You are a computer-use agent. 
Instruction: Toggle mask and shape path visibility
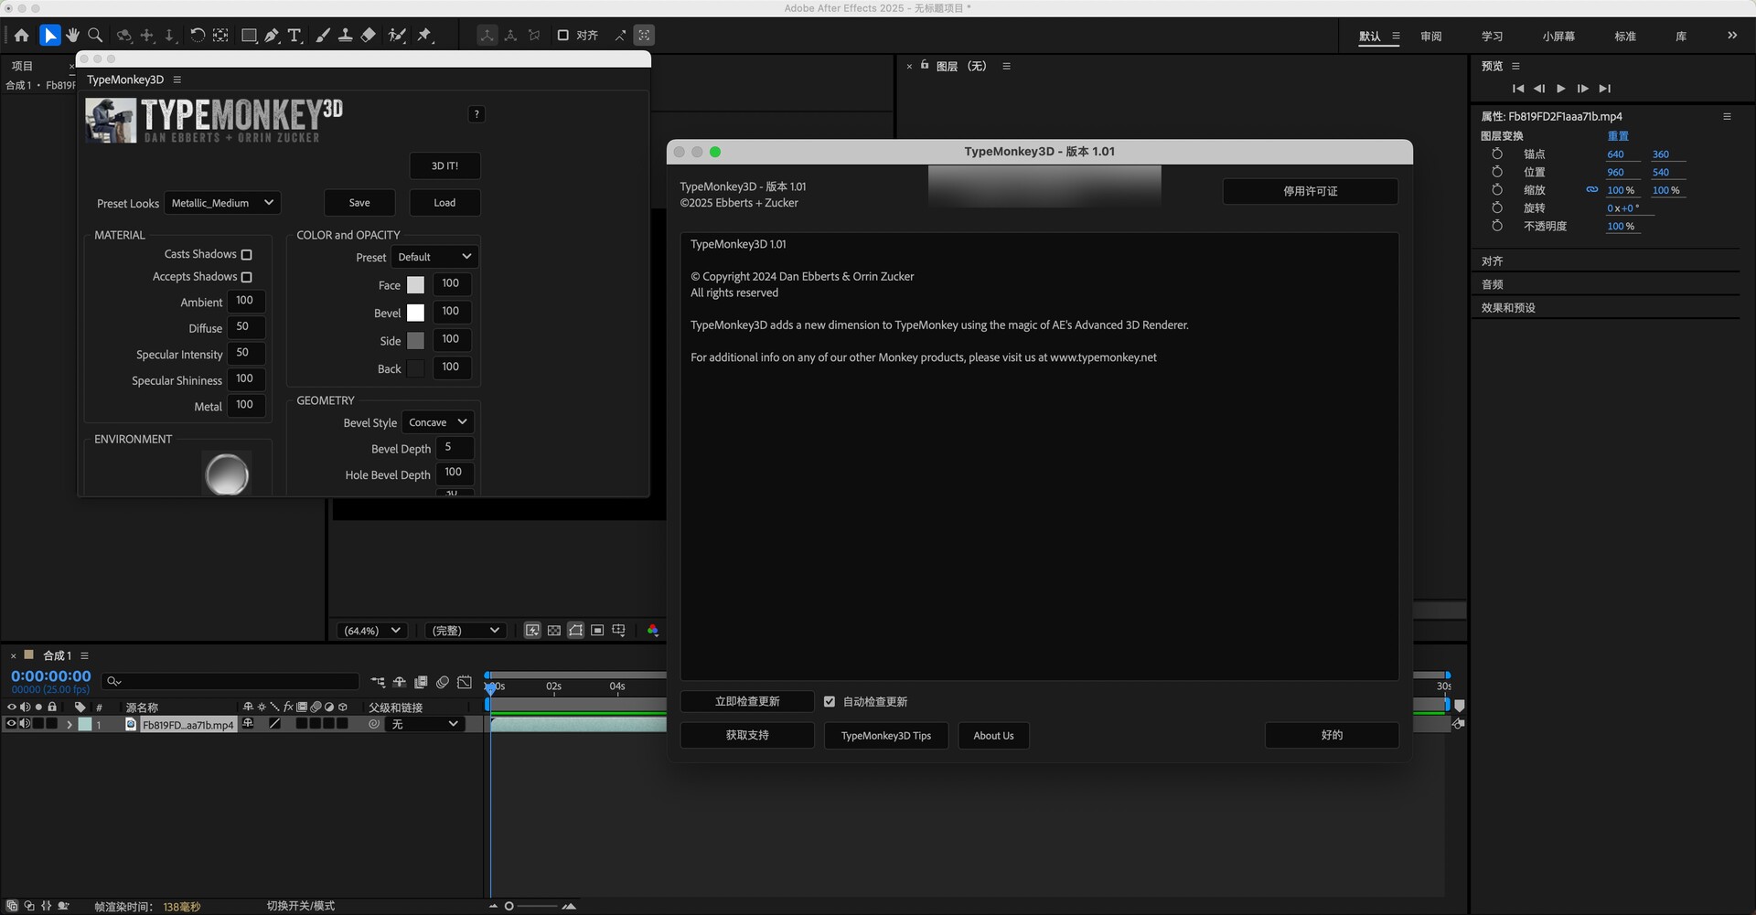click(575, 631)
